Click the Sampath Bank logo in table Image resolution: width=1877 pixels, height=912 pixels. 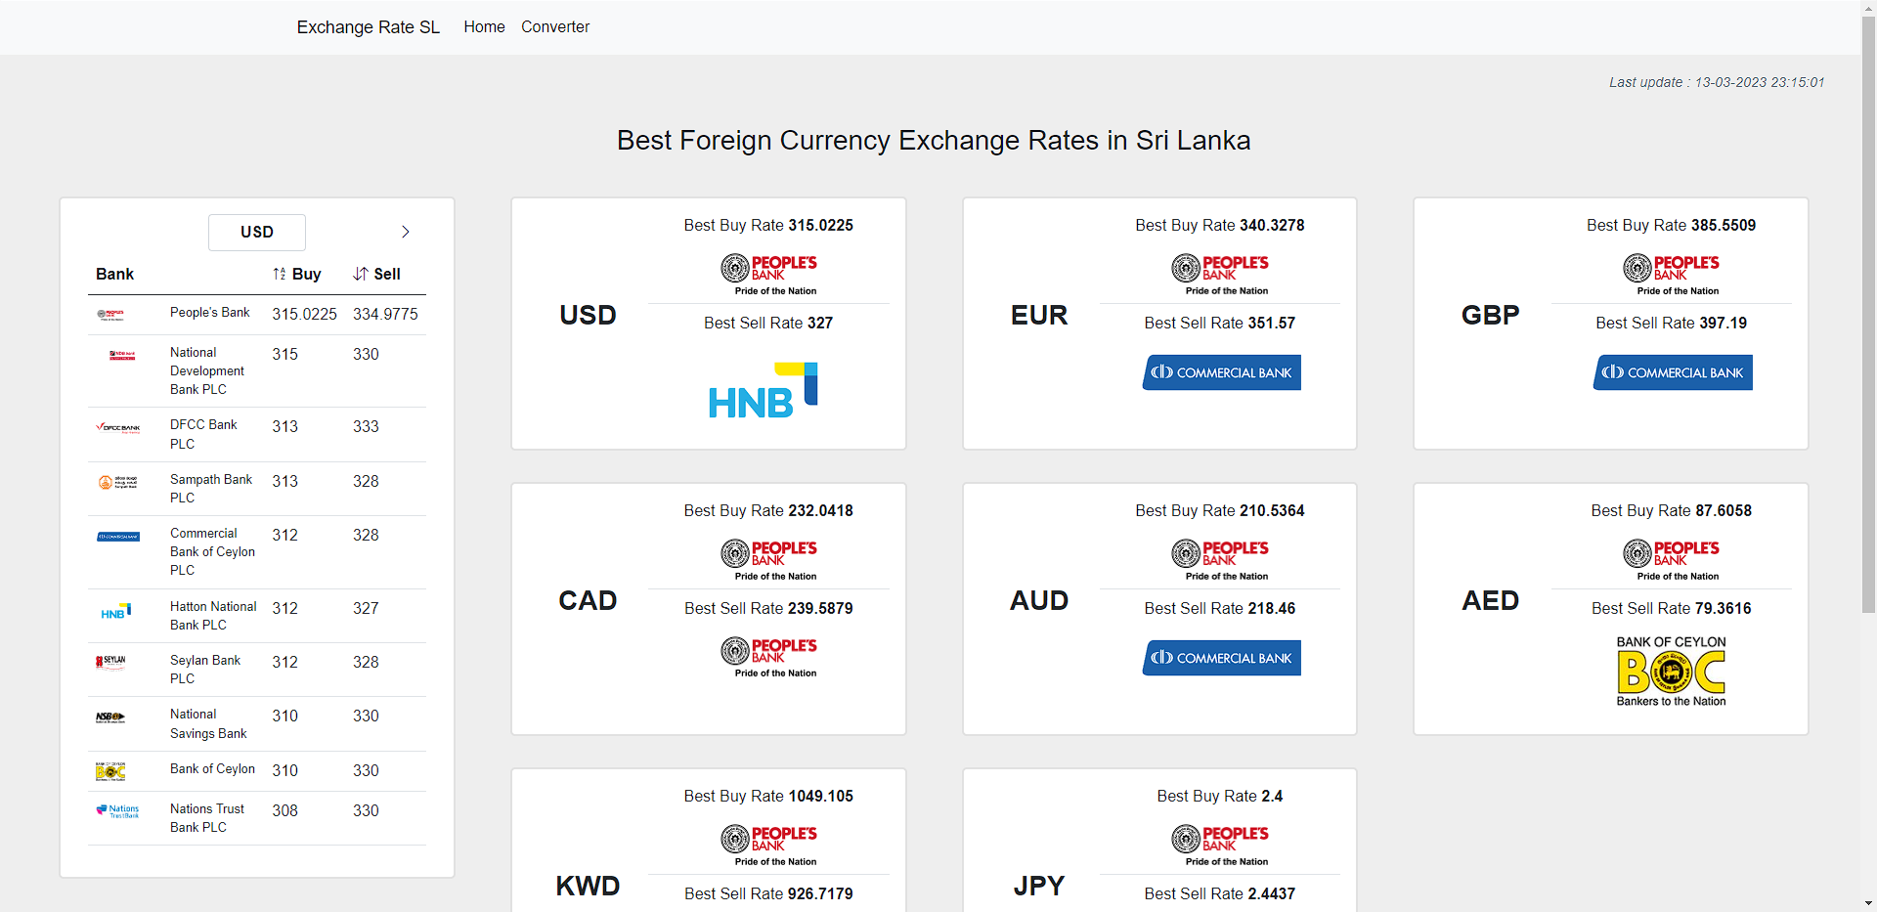118,482
